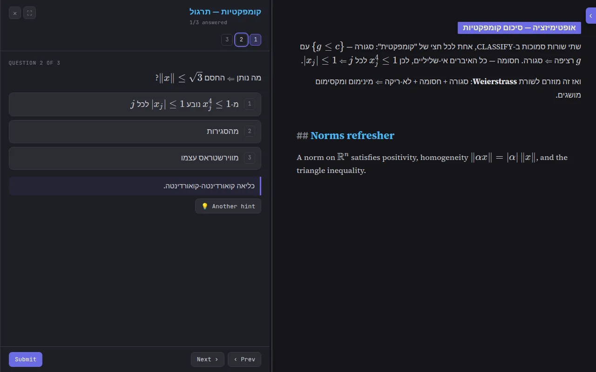Go to the next question

[208, 359]
